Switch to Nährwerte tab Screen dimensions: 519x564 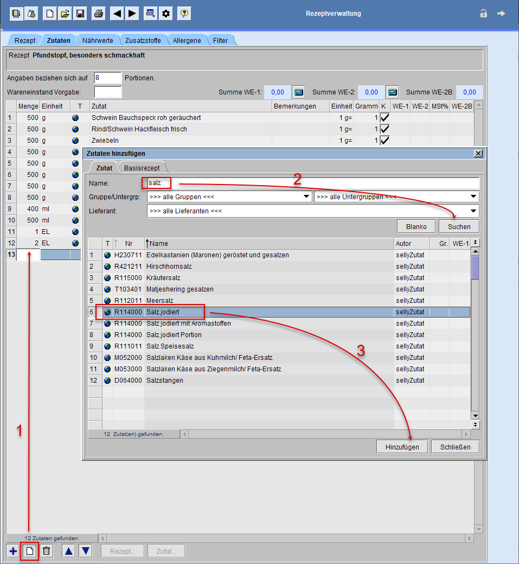(x=98, y=40)
